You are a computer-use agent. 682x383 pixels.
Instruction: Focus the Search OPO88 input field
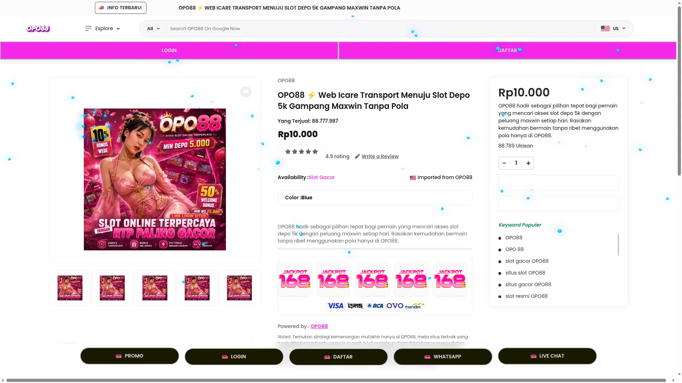[380, 28]
